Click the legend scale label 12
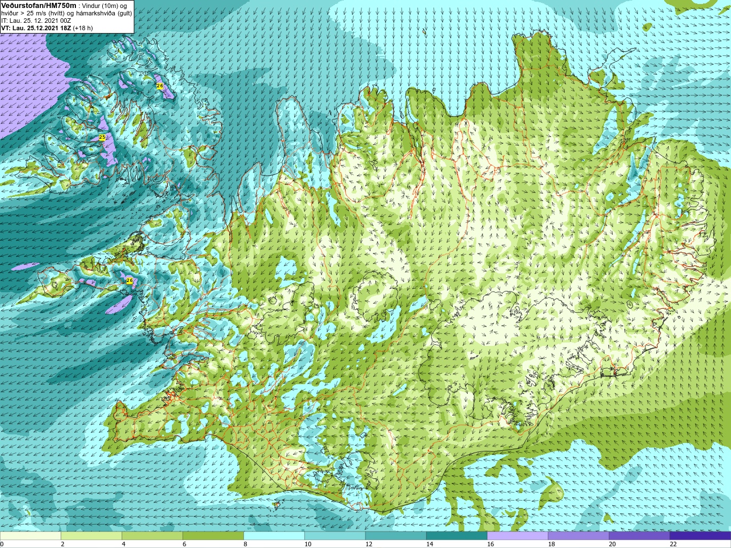 pyautogui.click(x=369, y=544)
